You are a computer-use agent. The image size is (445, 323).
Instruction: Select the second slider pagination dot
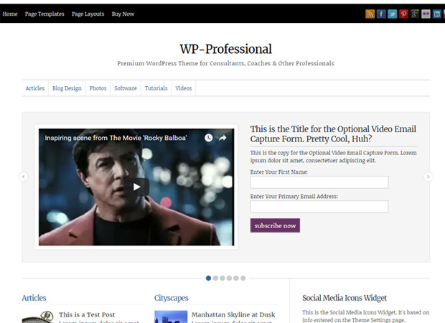coord(215,278)
